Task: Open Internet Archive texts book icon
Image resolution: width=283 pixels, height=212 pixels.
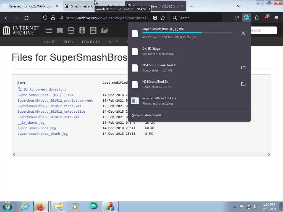Action: (60, 30)
